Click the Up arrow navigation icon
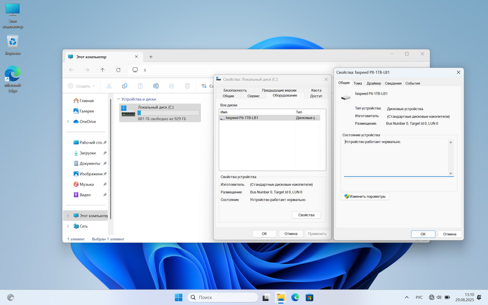This screenshot has height=305, width=488. [x=102, y=70]
